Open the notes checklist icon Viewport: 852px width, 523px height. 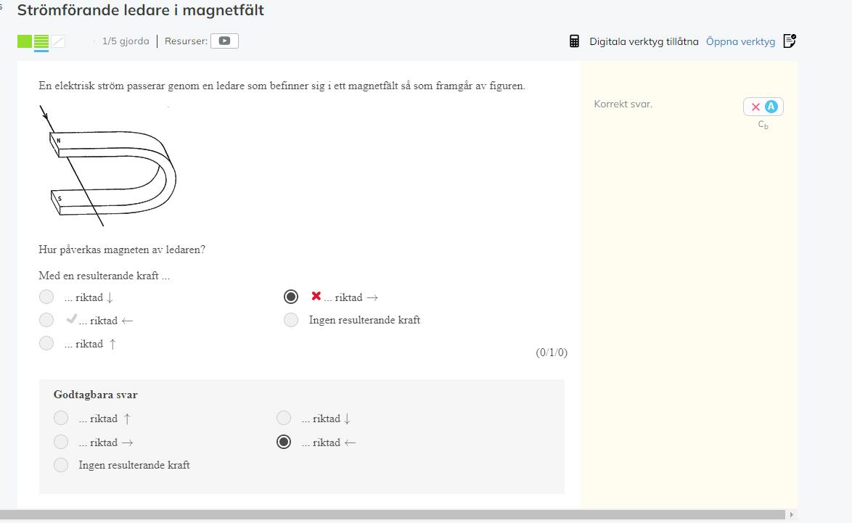click(790, 41)
